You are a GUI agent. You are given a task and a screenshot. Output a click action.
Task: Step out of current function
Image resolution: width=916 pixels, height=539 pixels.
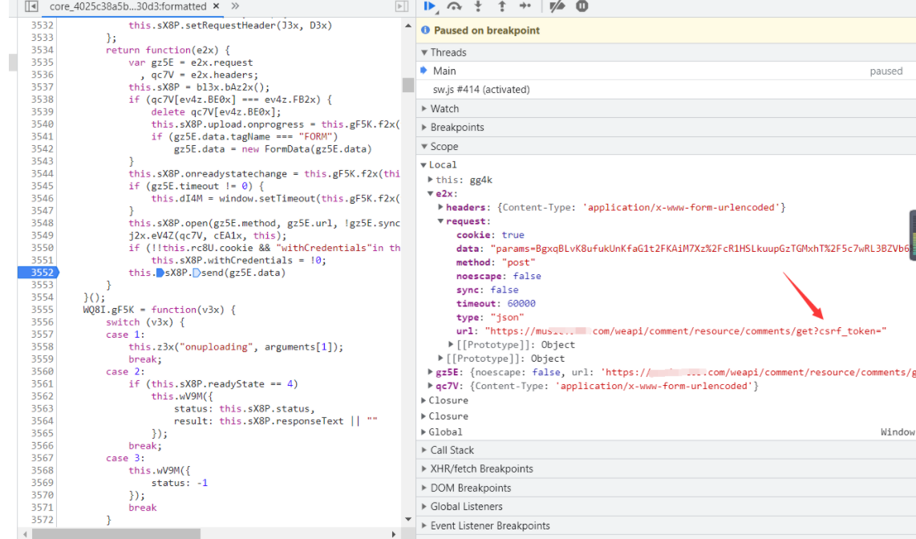tap(502, 6)
